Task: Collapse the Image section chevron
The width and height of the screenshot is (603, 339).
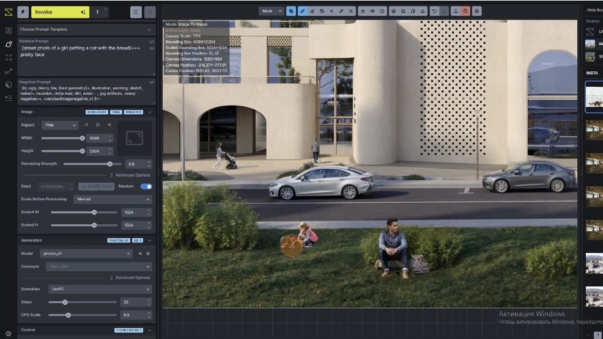Action: [x=150, y=112]
